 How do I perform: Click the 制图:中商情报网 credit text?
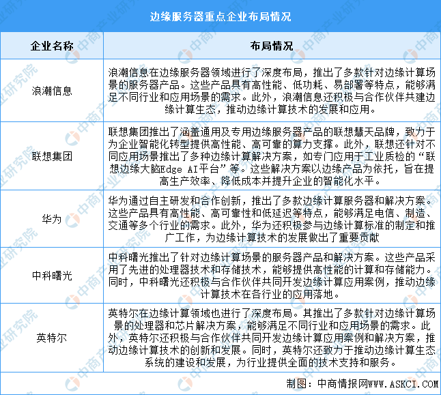pyautogui.click(x=327, y=384)
